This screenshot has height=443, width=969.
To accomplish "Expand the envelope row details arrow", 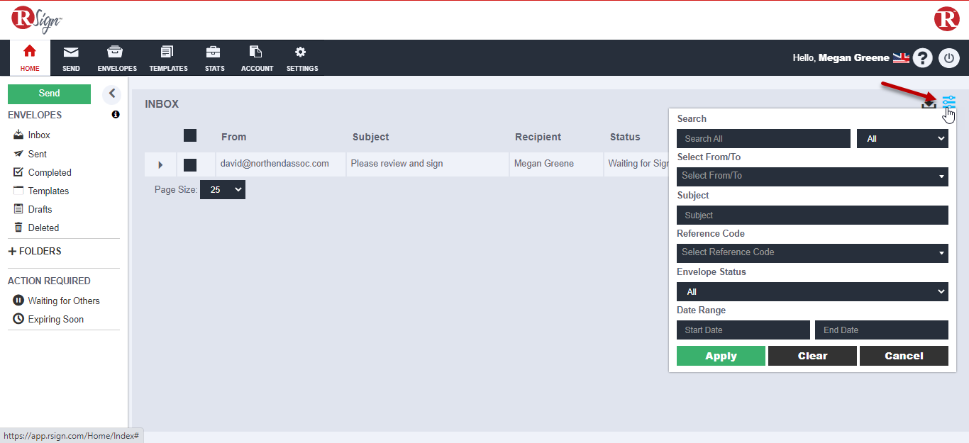I will [160, 164].
